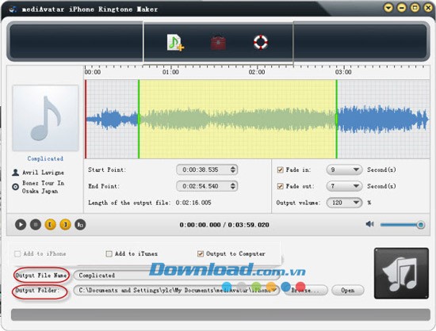Open the title bar dropdown menu button

point(388,8)
